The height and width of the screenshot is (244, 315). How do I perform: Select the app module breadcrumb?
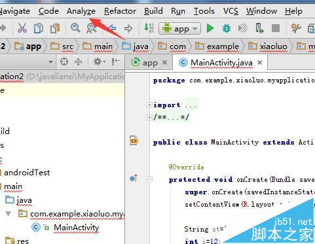tap(28, 46)
